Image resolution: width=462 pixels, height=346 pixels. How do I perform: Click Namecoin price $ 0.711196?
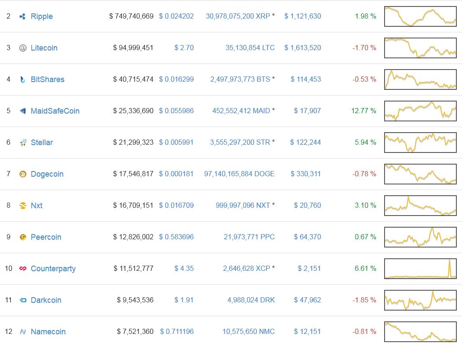177,331
